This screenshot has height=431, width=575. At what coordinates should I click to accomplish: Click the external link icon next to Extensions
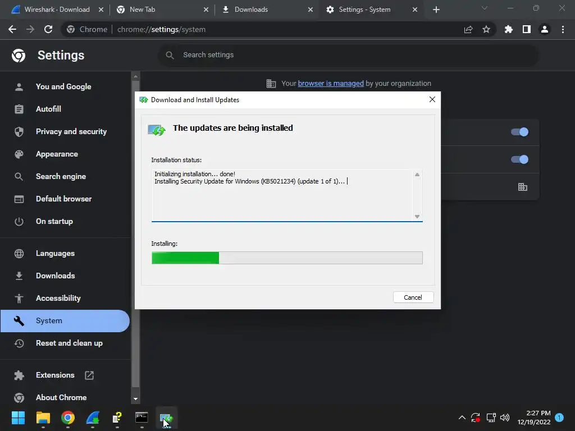pos(89,375)
